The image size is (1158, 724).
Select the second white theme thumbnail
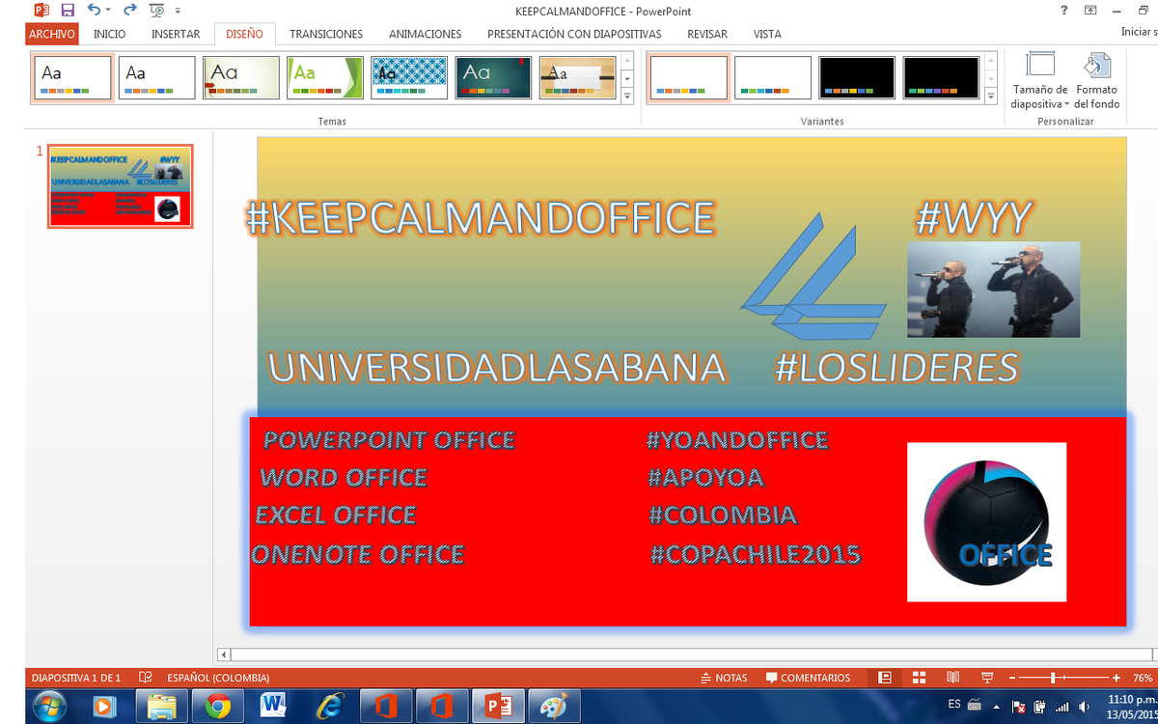click(156, 77)
